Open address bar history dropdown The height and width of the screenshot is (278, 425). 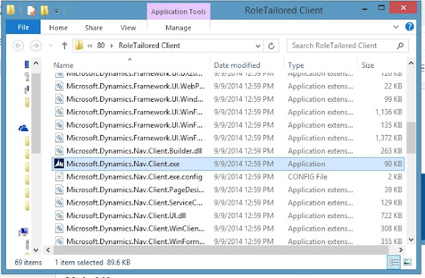[258, 46]
